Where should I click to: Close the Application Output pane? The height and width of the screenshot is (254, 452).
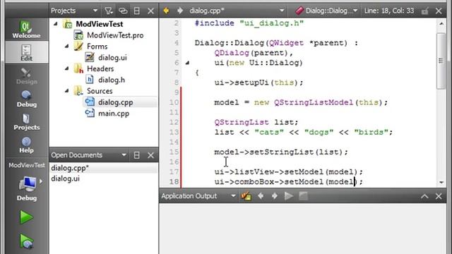point(439,196)
